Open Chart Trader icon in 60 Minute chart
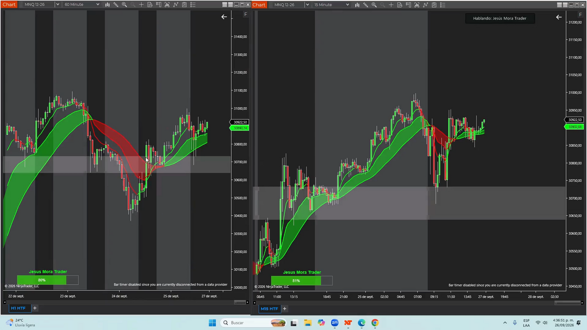The image size is (587, 330). 158,4
